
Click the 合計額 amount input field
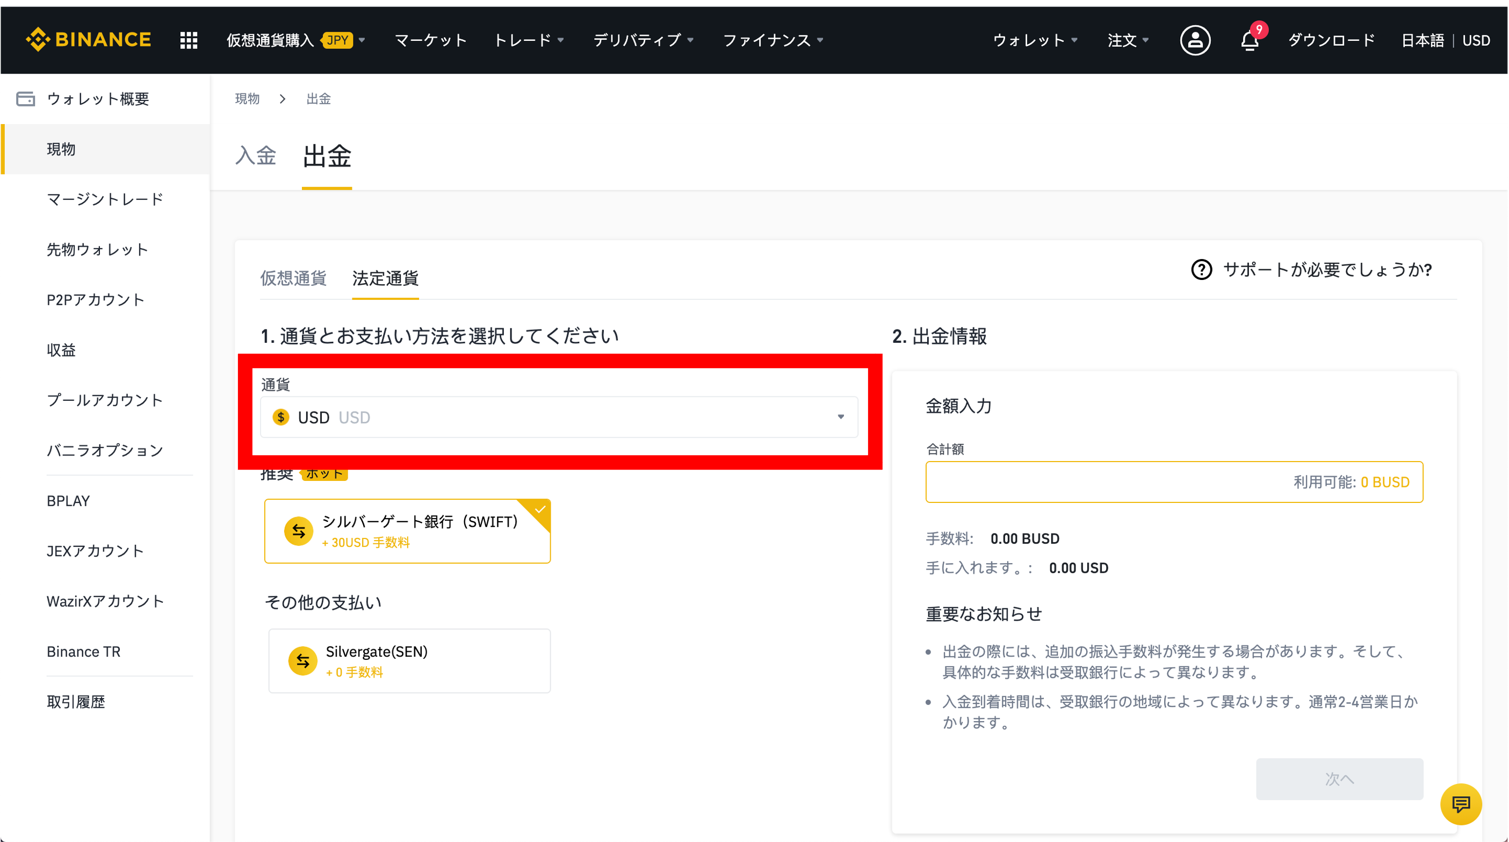(x=1174, y=481)
